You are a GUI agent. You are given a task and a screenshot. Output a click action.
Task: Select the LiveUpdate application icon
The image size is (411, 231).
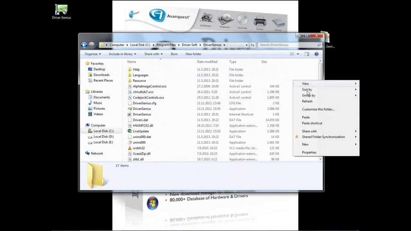click(x=130, y=131)
